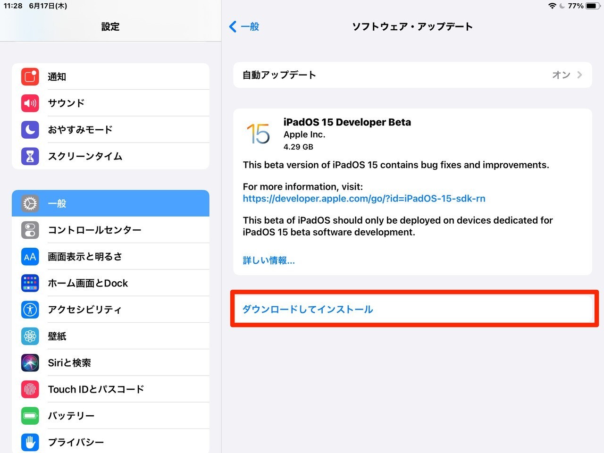
Task: Tap the 77% battery percentage
Action: [x=576, y=6]
